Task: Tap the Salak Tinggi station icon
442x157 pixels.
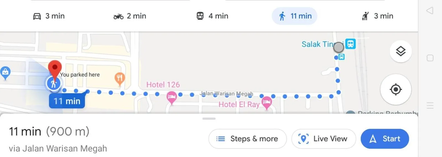Action: tap(350, 44)
